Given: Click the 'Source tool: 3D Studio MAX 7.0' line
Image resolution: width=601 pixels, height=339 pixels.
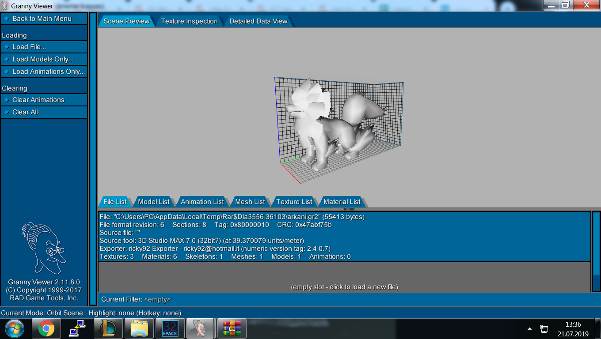Looking at the screenshot, I should [x=202, y=241].
